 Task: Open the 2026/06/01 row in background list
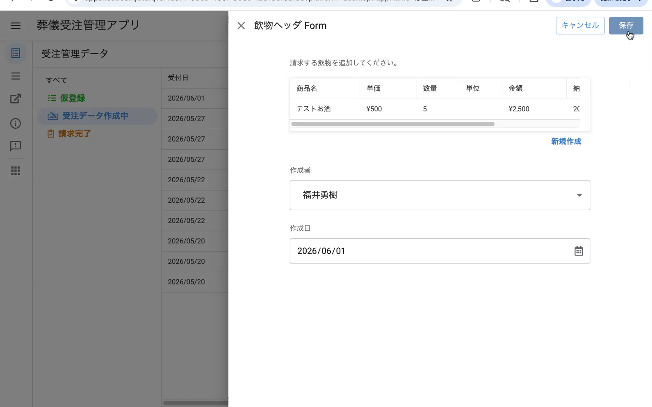[x=195, y=98]
